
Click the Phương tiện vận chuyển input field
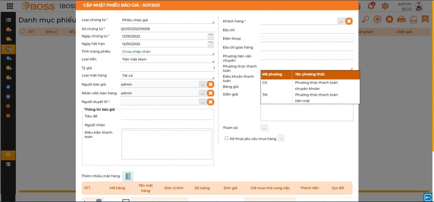(307, 57)
